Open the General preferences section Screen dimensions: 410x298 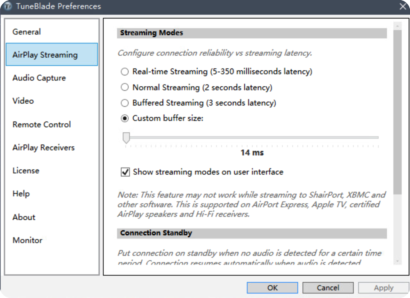pyautogui.click(x=27, y=32)
